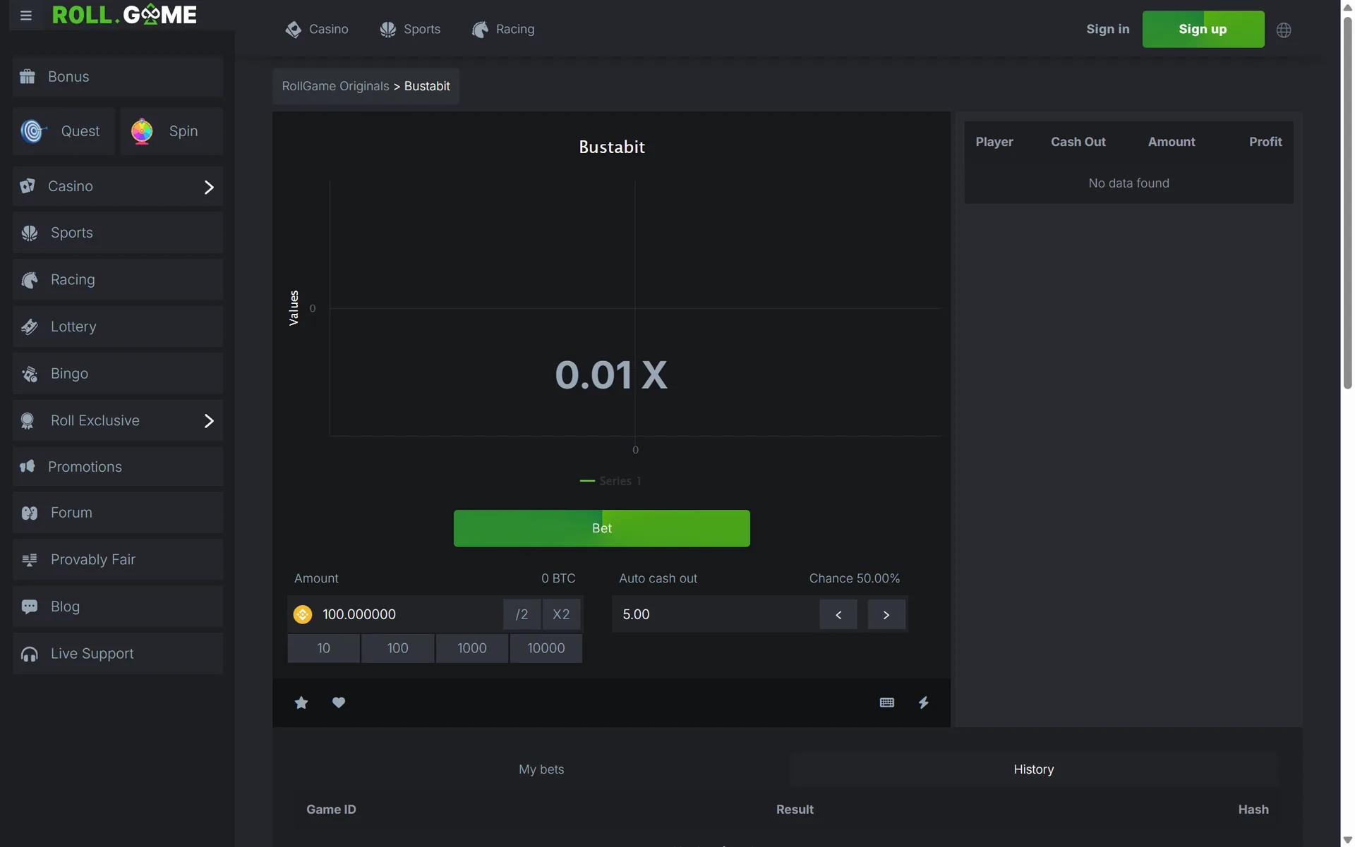Expand the Roll Exclusive chevron
This screenshot has height=847, width=1355.
209,421
